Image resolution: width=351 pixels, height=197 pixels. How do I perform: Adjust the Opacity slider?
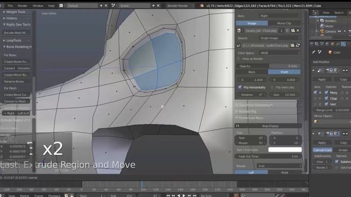click(x=268, y=66)
